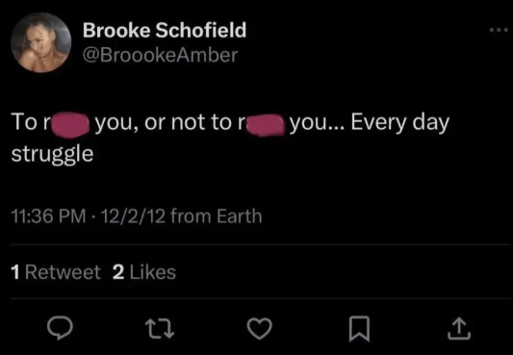Open the @BroookeAmber handle
The width and height of the screenshot is (513, 355).
[x=160, y=55]
